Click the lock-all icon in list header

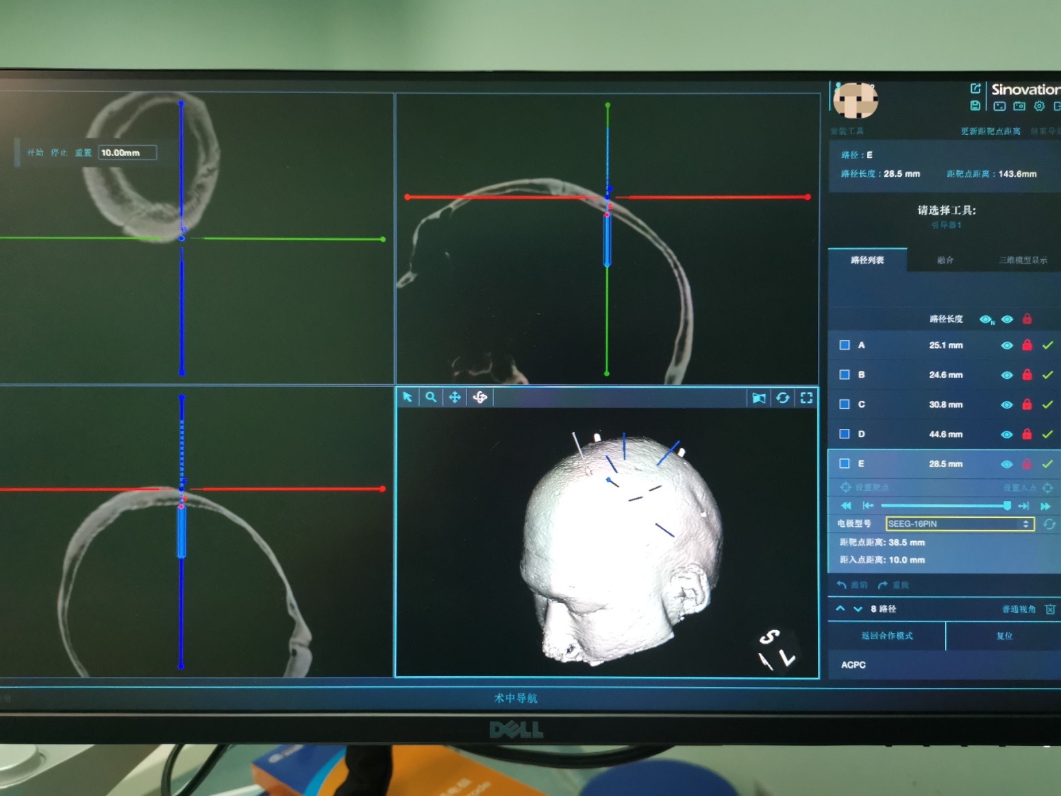(x=1027, y=319)
